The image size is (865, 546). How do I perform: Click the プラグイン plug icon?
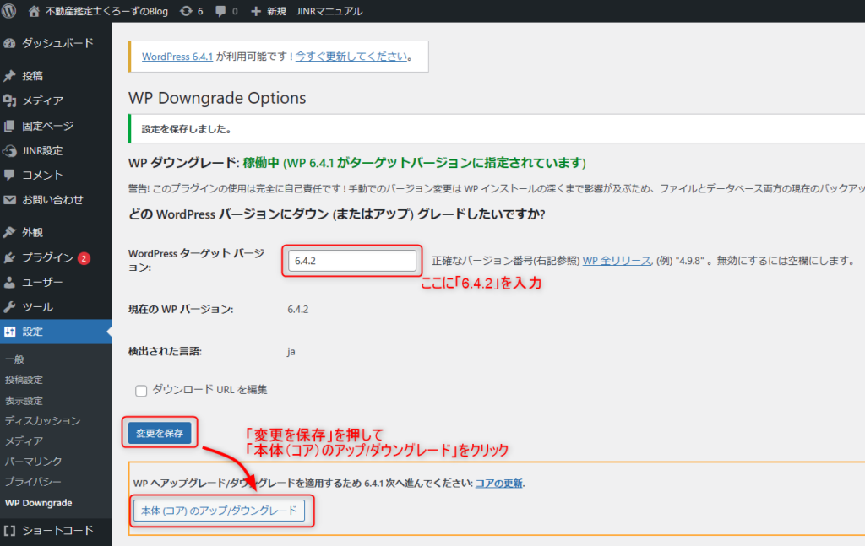pos(9,258)
